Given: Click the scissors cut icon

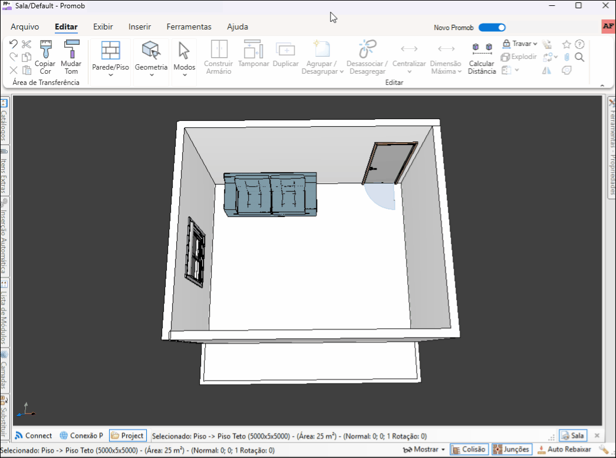Looking at the screenshot, I should (27, 44).
